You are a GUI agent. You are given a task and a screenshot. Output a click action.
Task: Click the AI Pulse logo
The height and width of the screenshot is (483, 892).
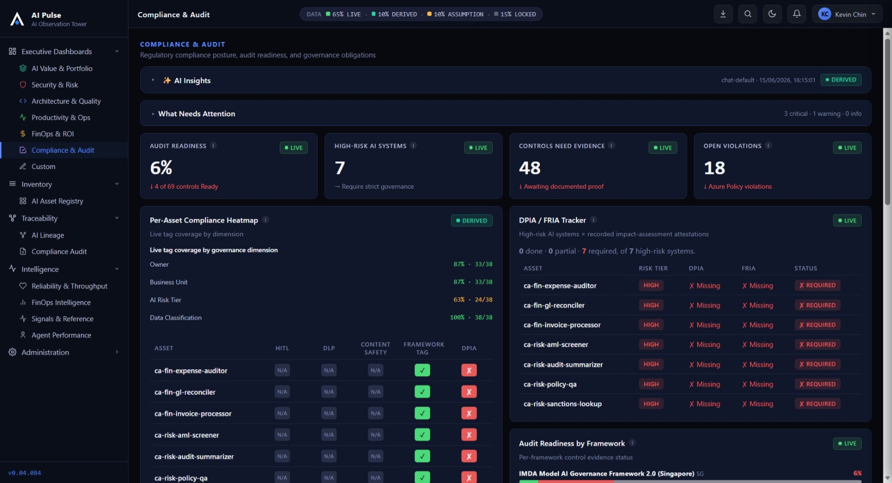coord(17,19)
